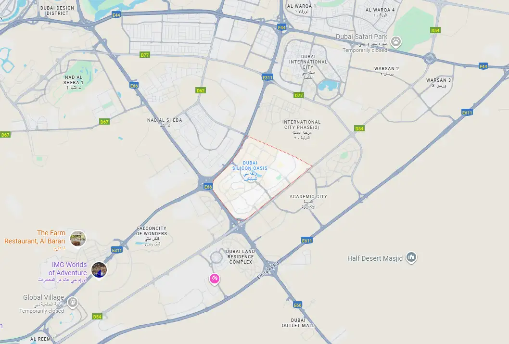The image size is (509, 344).
Task: Select the Half Desert Masjid mosque pin
Action: point(411,257)
